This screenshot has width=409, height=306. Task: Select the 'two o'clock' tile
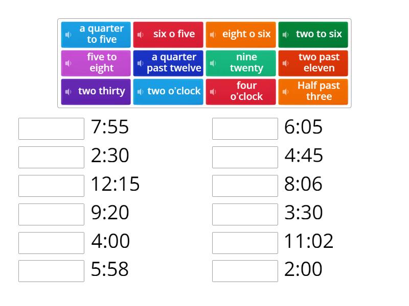pyautogui.click(x=169, y=91)
